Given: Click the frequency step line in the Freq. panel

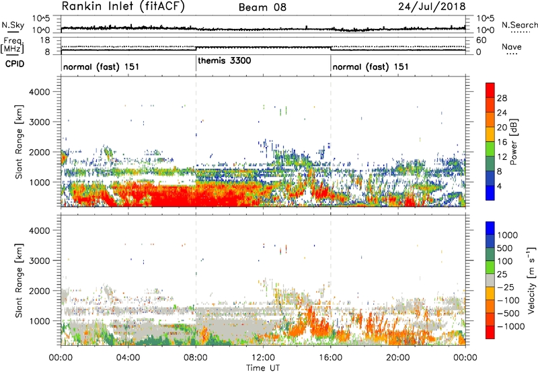Looking at the screenshot, I should coord(263,47).
